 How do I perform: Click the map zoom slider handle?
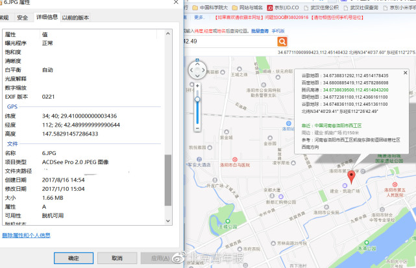pos(197,99)
